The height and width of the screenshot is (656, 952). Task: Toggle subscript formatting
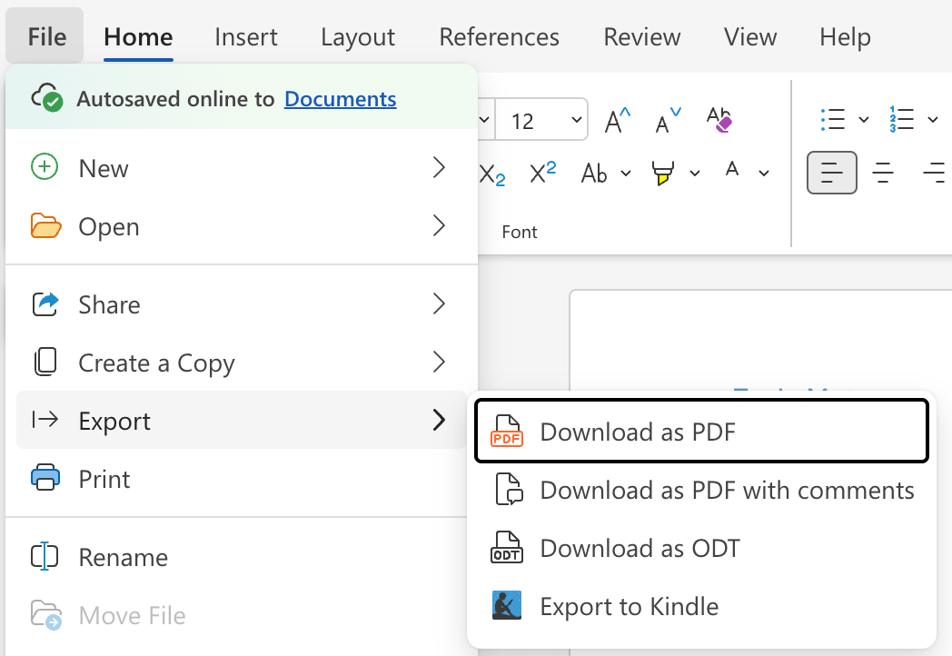[x=491, y=174]
